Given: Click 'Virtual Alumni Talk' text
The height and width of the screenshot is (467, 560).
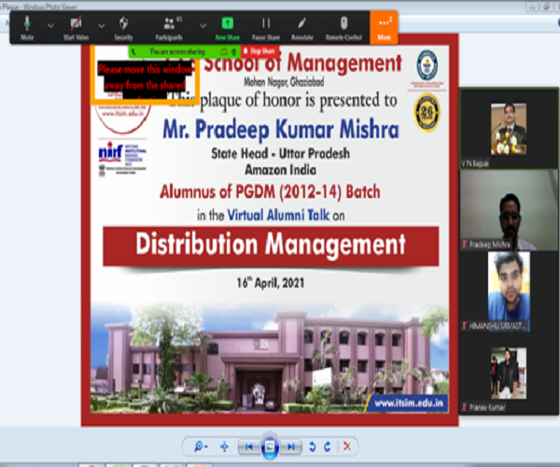Looking at the screenshot, I should click(278, 215).
